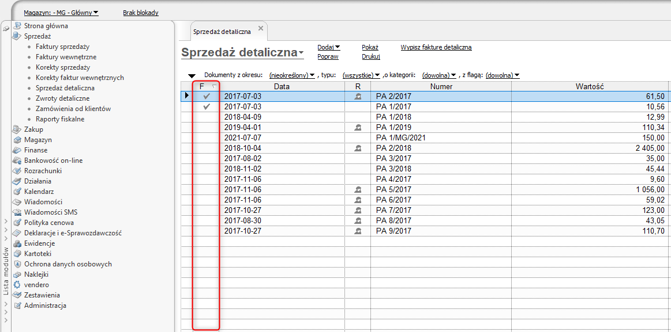671x332 pixels.
Task: Close the Sprzedaż detaliczna tab
Action: [261, 29]
